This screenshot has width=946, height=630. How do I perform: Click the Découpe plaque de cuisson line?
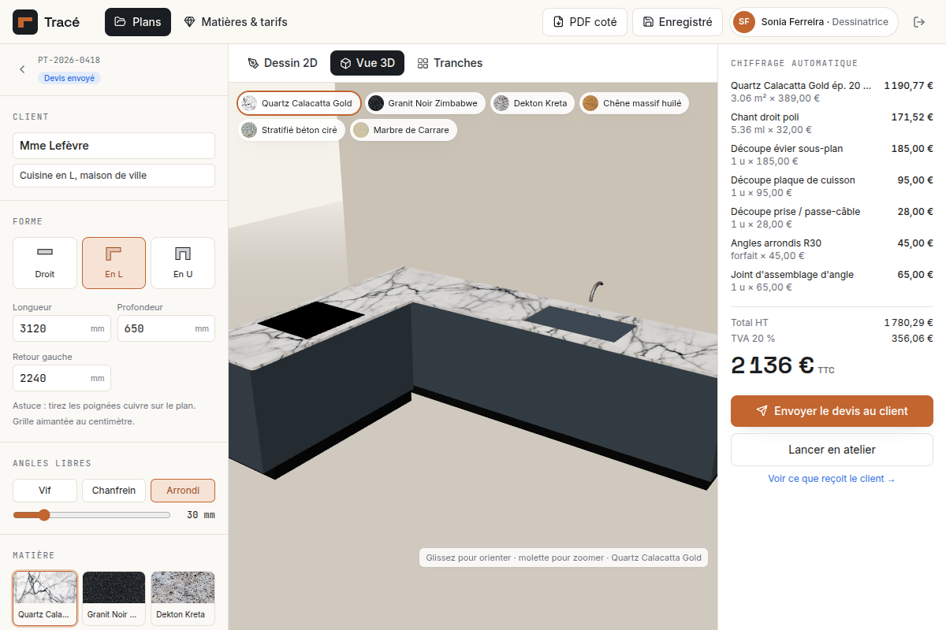click(832, 186)
